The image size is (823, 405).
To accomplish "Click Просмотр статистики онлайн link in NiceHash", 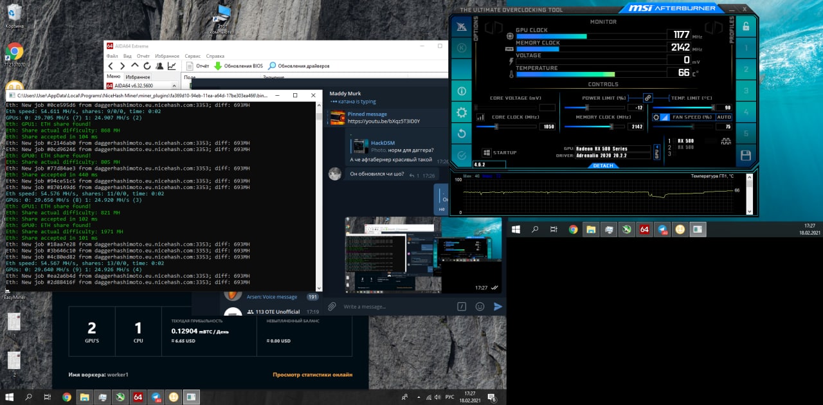I will point(312,375).
